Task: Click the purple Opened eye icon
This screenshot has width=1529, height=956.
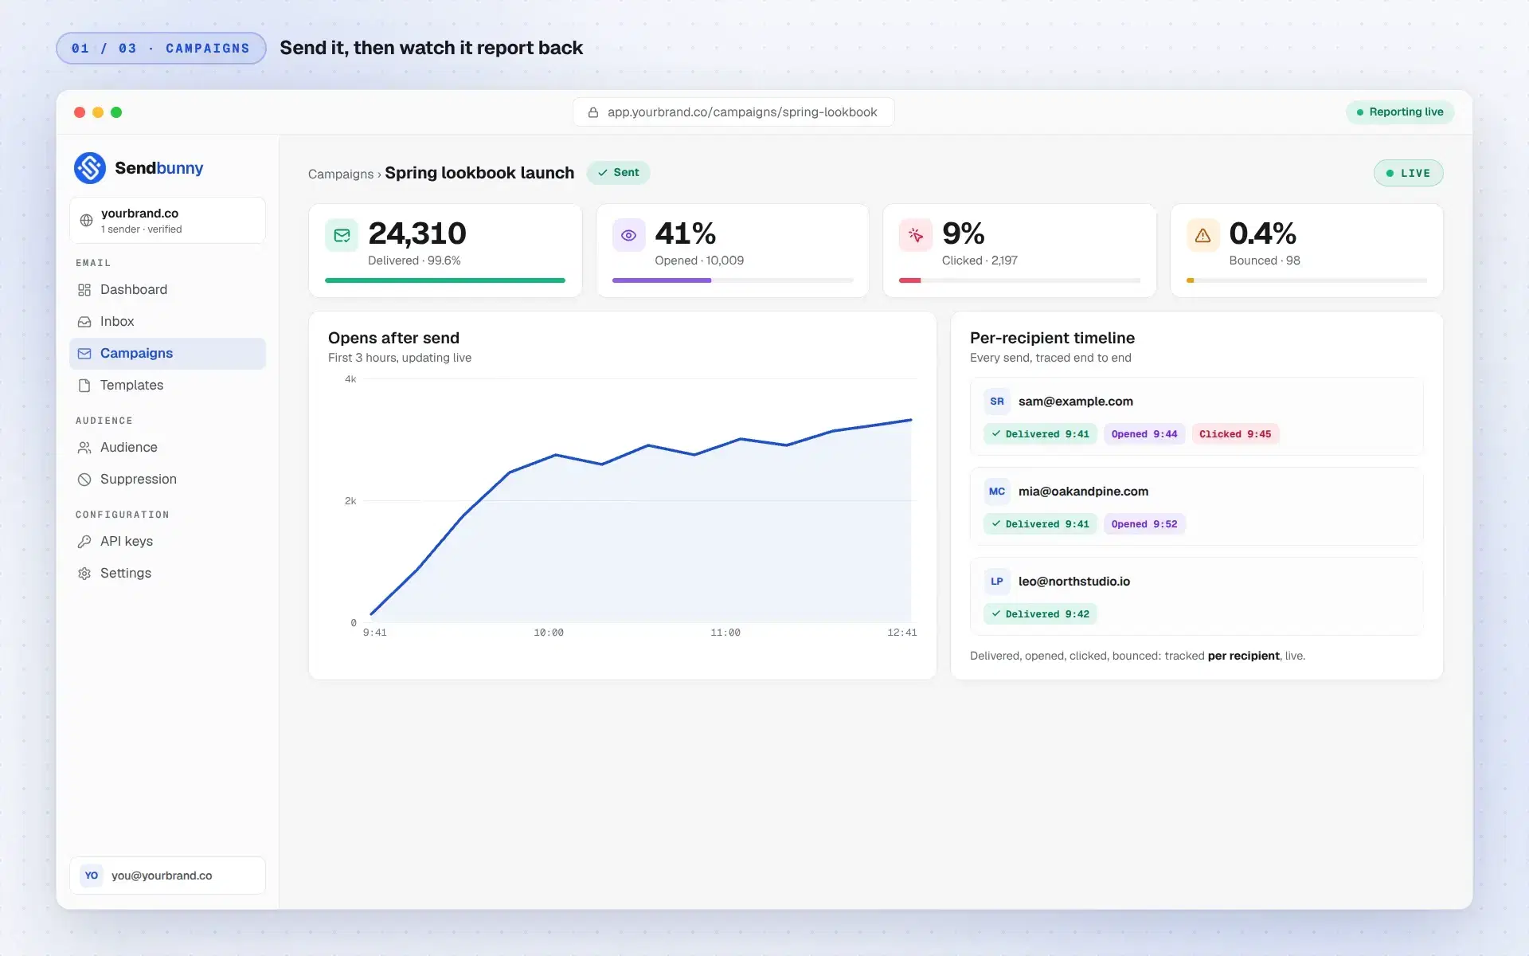Action: pyautogui.click(x=628, y=235)
